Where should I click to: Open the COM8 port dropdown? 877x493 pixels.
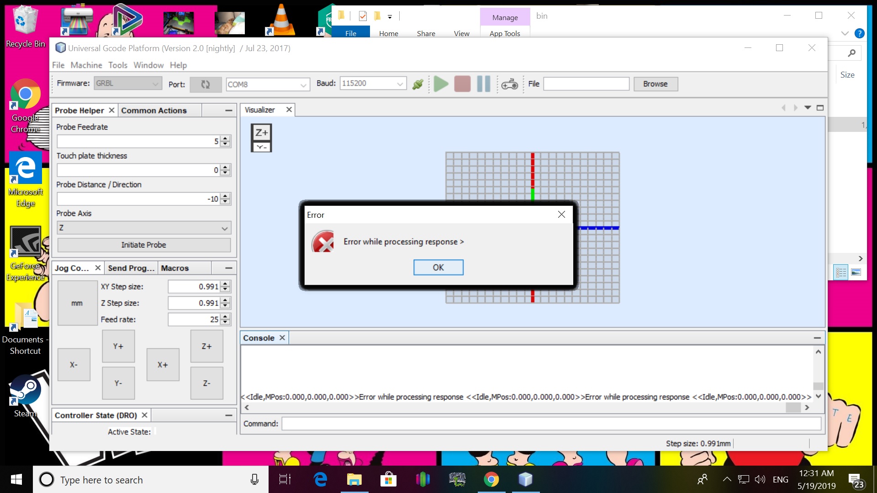point(303,85)
